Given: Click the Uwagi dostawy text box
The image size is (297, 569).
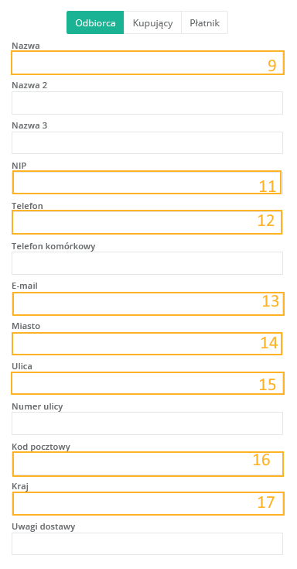Looking at the screenshot, I should pos(147,543).
